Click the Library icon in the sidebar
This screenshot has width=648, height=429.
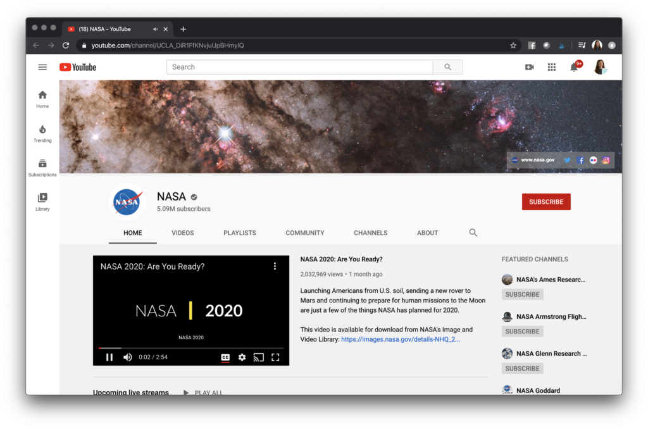click(42, 199)
